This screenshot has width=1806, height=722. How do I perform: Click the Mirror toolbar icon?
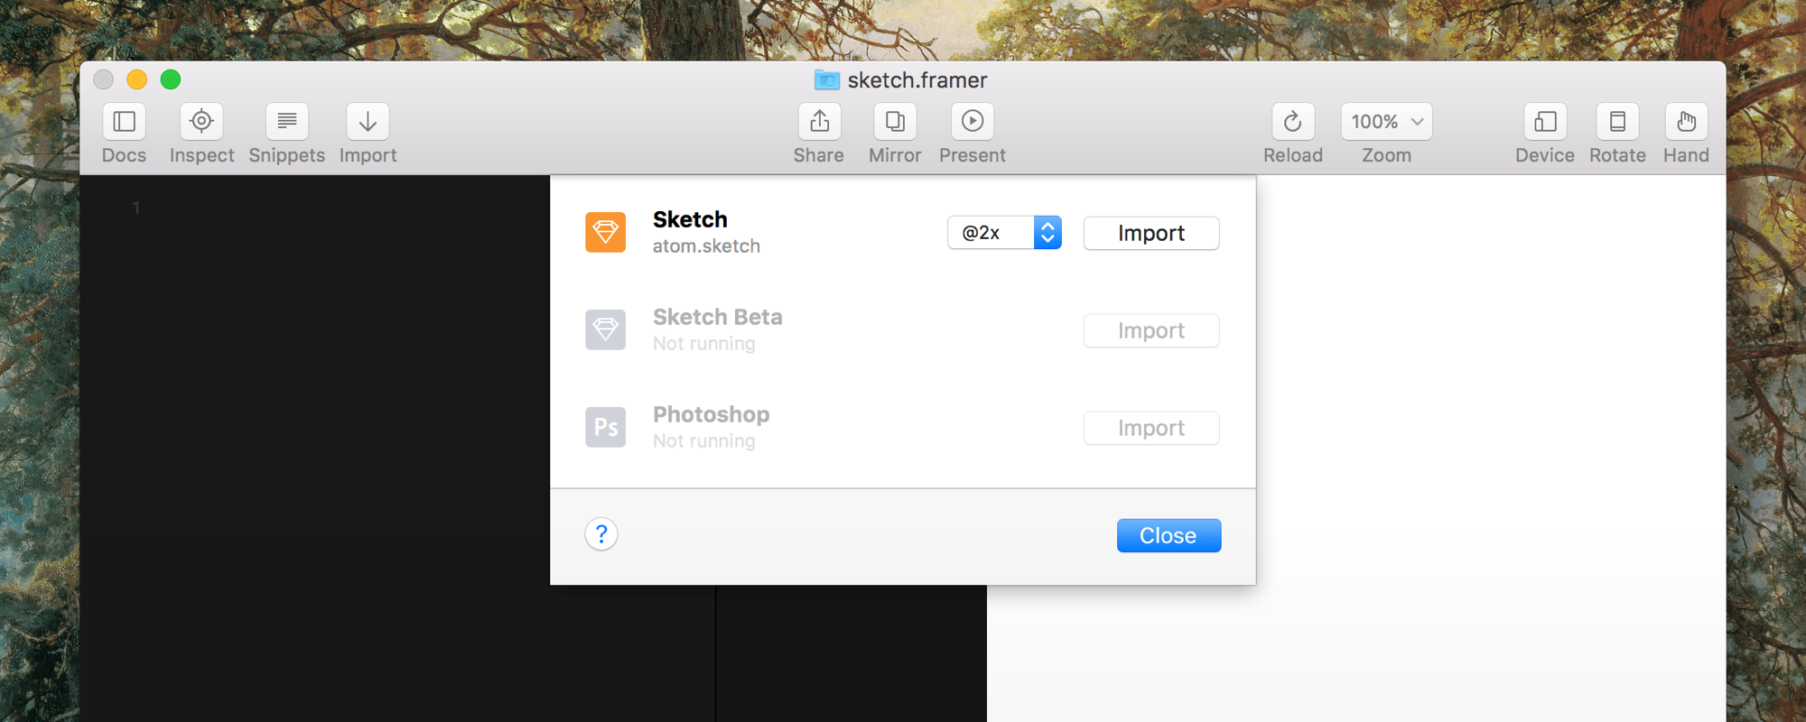point(895,121)
